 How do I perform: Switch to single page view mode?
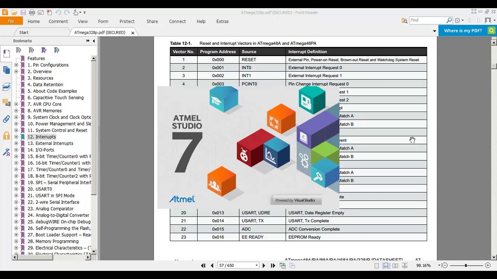(x=377, y=265)
